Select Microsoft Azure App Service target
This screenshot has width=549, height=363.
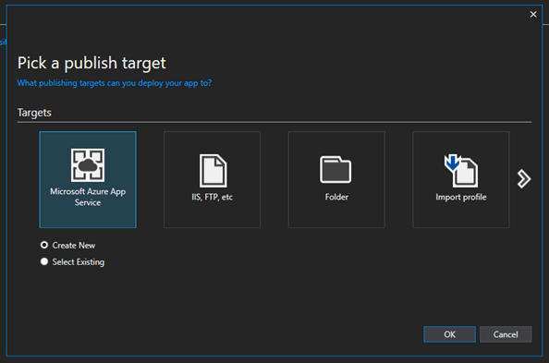click(88, 179)
